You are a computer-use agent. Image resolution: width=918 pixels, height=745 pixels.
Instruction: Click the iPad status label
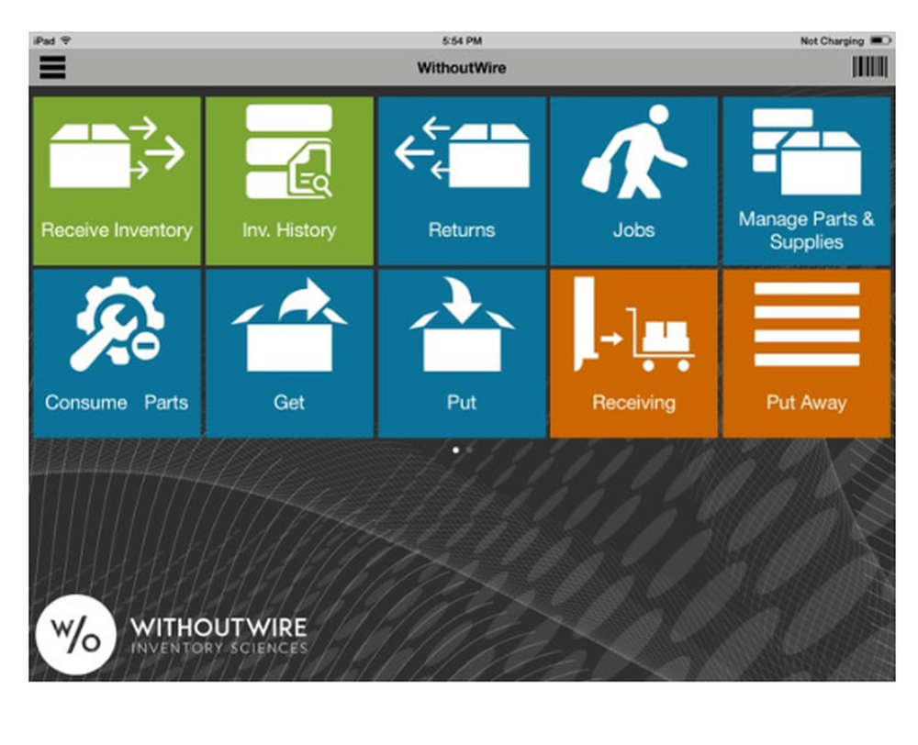coord(44,40)
